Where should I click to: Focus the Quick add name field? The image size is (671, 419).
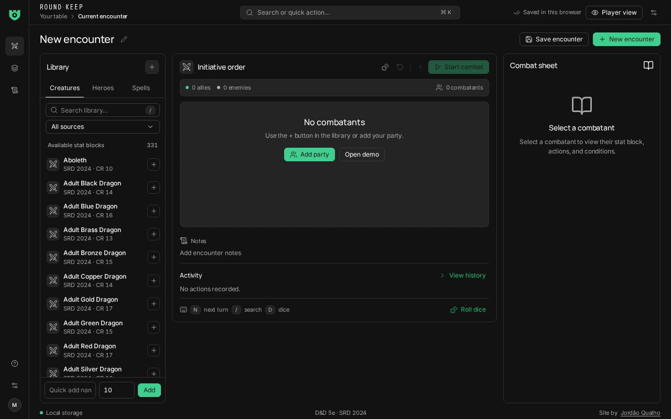click(70, 390)
